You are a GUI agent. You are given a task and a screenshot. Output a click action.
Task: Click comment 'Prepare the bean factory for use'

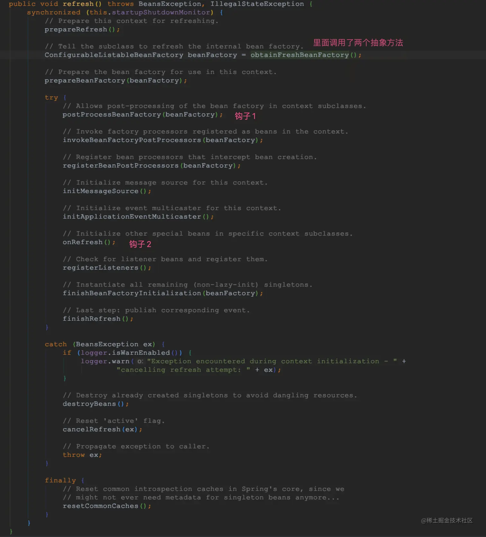[x=160, y=72]
